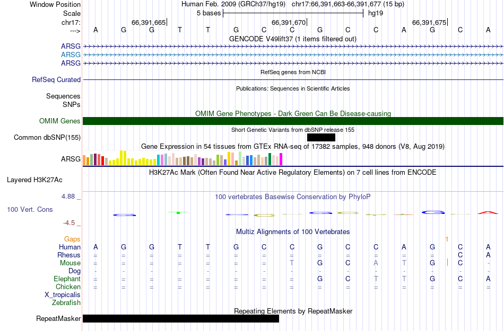This screenshot has width=504, height=331.
Task: Click the green T conservation logo mark
Action: (x=178, y=212)
